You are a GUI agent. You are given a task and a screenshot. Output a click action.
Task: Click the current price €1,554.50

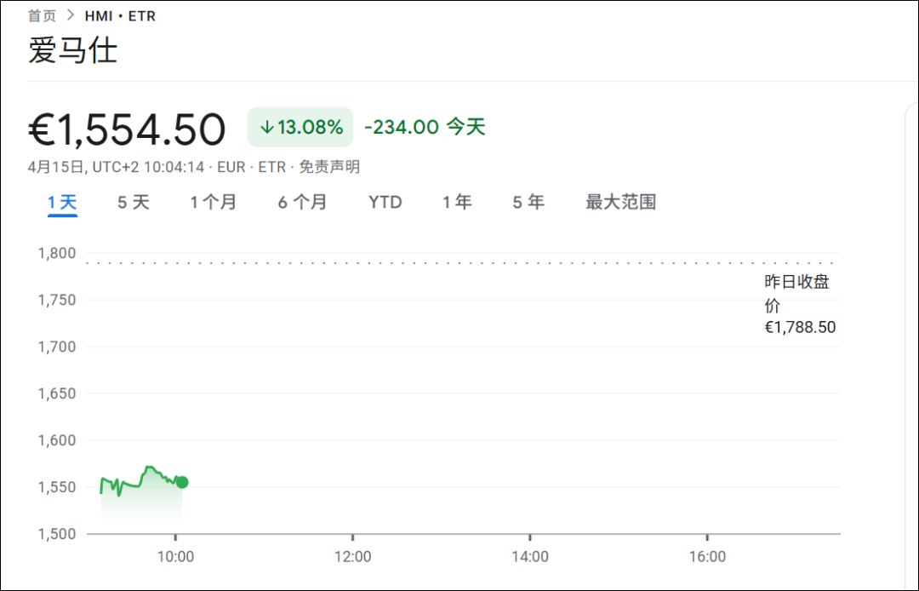[x=125, y=127]
